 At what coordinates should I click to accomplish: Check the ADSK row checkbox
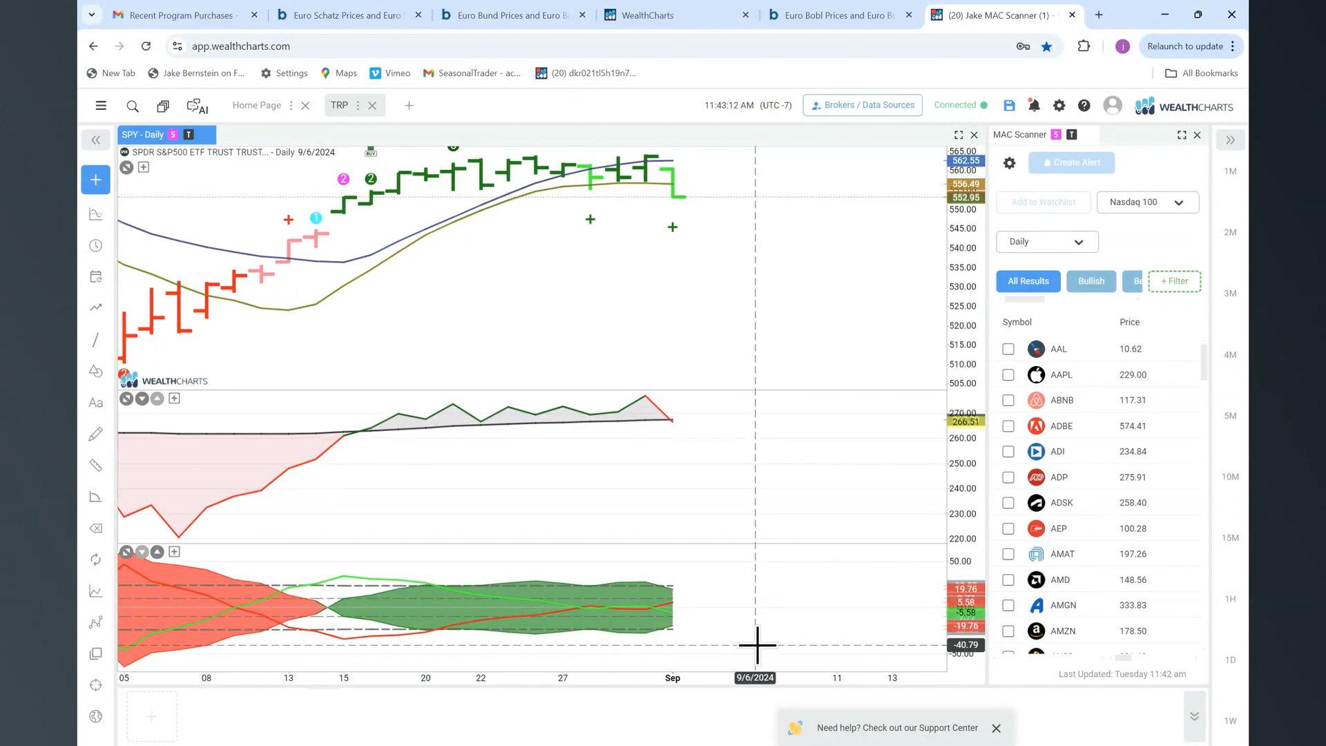click(x=1008, y=503)
